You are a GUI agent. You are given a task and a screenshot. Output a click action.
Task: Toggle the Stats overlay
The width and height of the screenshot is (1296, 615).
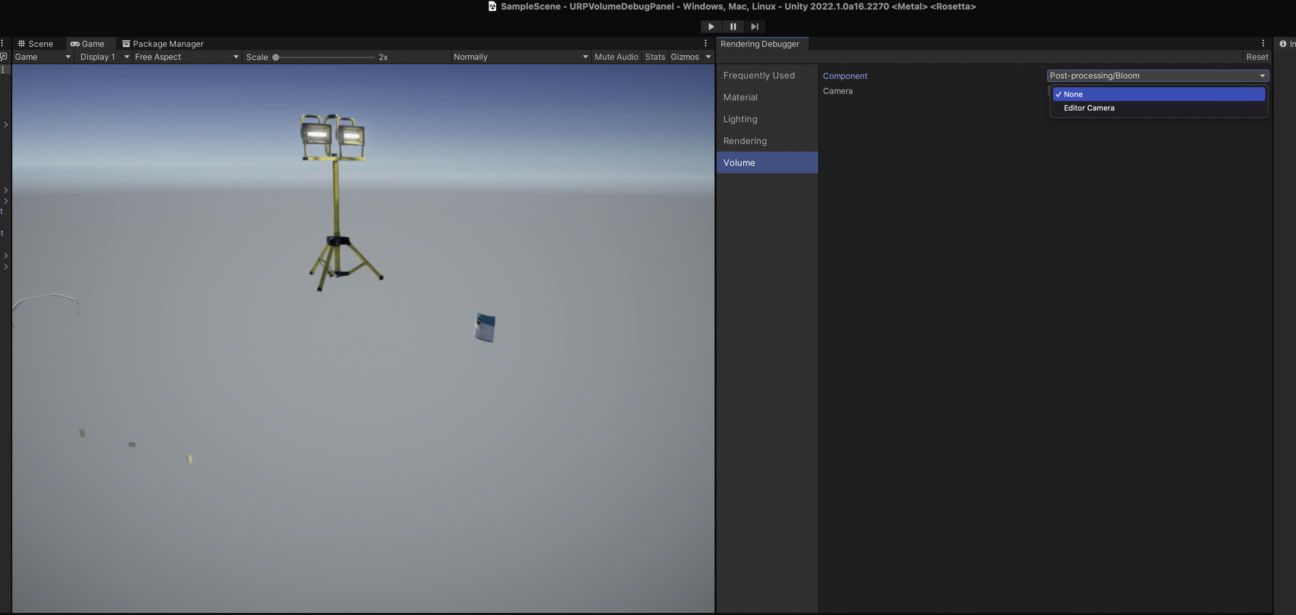pyautogui.click(x=654, y=57)
